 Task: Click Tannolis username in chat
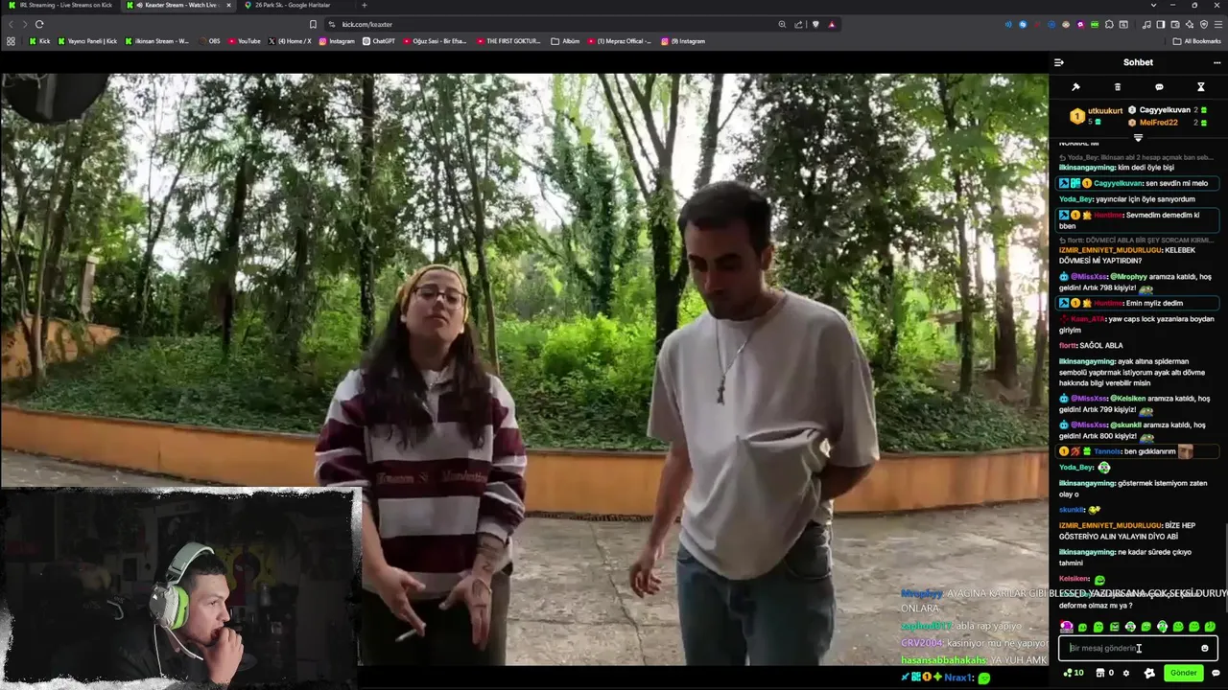[1107, 451]
